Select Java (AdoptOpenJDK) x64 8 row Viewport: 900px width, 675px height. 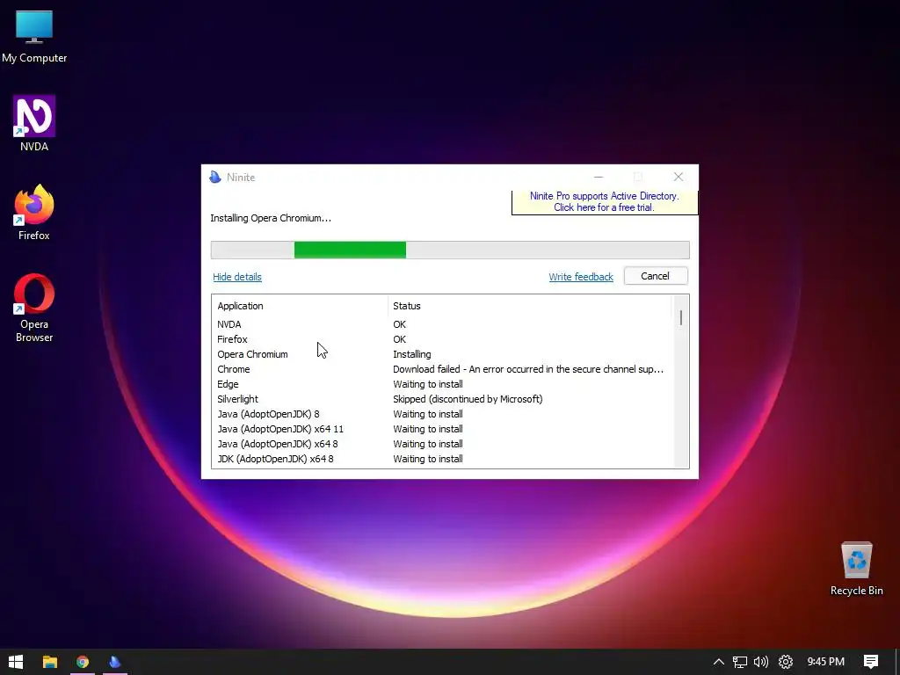pos(442,444)
